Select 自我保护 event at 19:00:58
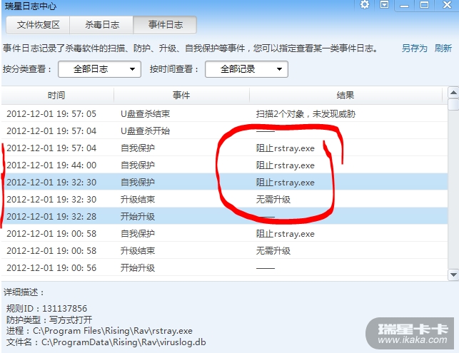 (138, 234)
